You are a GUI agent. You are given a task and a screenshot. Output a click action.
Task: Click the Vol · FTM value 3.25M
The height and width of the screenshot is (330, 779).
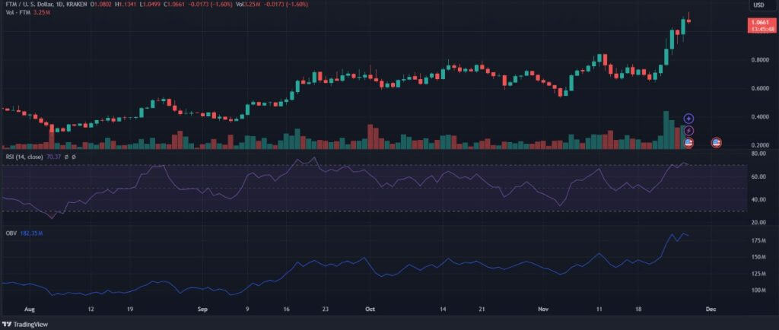(x=41, y=11)
